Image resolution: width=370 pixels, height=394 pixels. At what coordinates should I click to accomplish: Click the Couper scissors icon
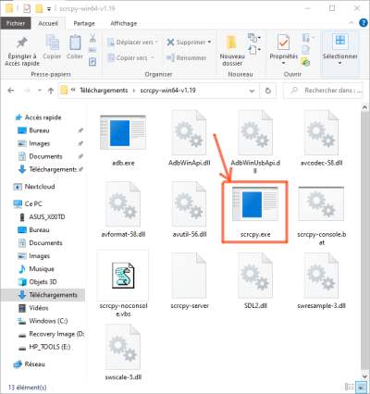tap(92, 38)
